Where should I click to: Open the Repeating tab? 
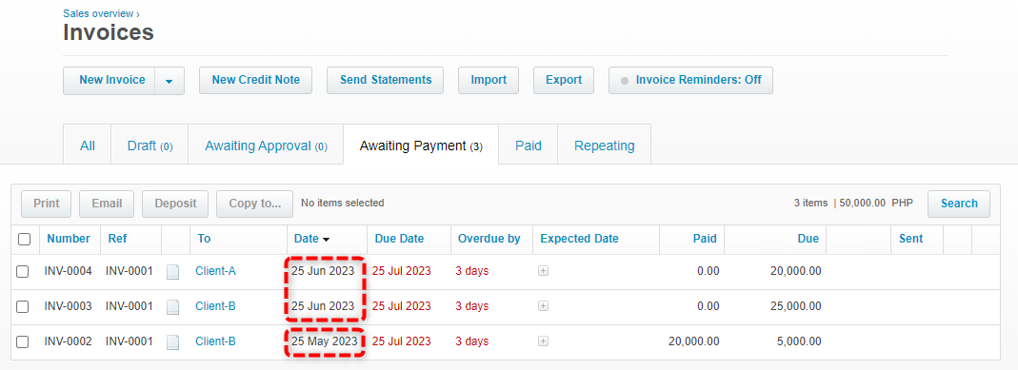[604, 146]
